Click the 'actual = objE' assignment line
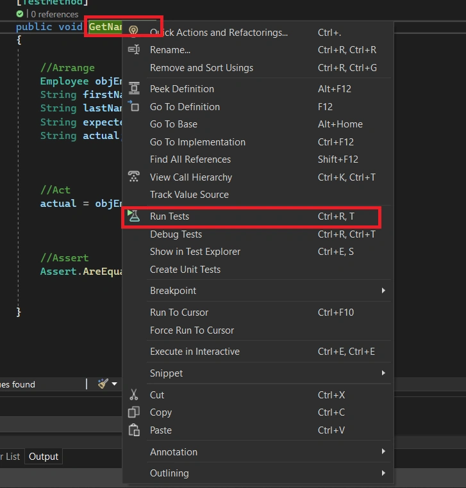 [81, 204]
